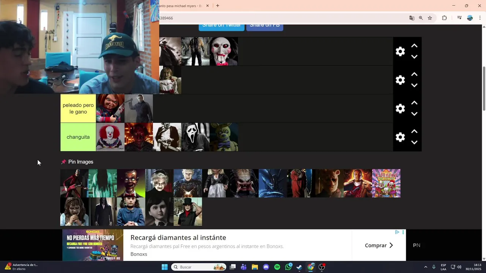
Task: Open Spotify from the taskbar
Action: pos(277,267)
